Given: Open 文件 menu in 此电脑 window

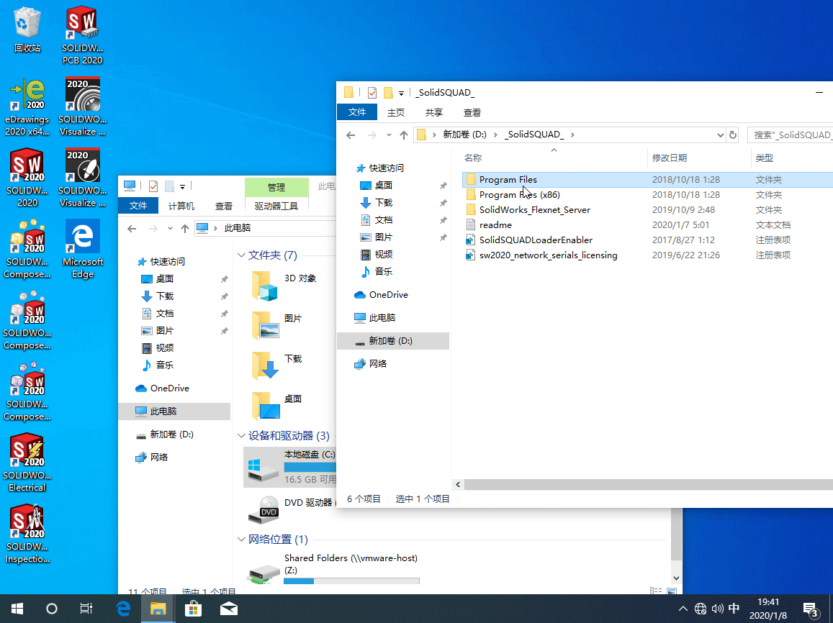Looking at the screenshot, I should [x=138, y=205].
